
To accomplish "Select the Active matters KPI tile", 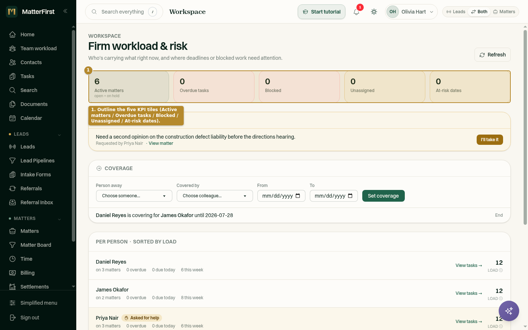I will pos(129,87).
